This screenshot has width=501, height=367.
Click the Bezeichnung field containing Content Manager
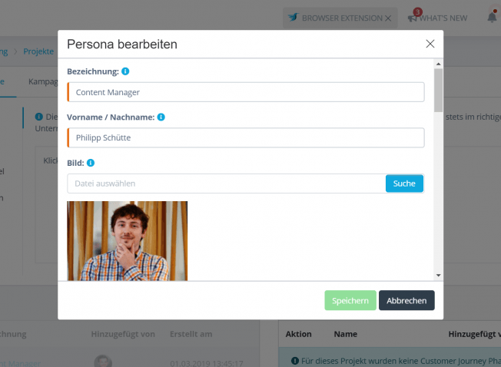click(246, 92)
